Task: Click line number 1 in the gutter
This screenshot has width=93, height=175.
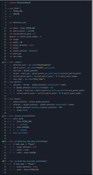Action: 5,3
